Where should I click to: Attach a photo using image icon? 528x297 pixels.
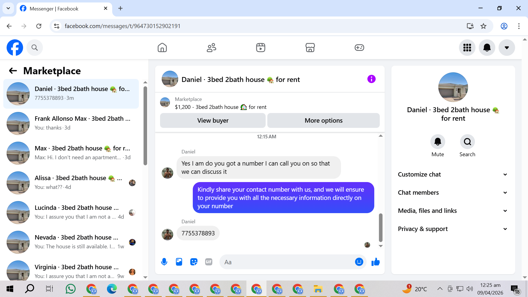point(179,262)
